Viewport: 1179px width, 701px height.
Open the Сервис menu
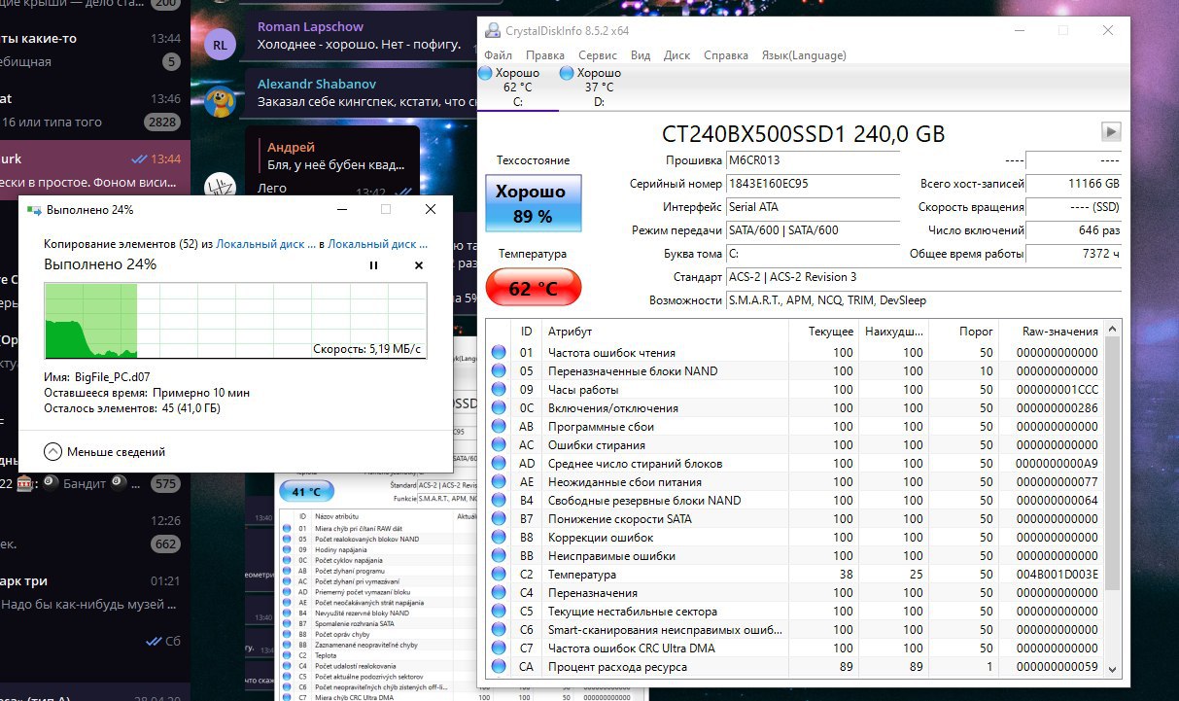598,55
